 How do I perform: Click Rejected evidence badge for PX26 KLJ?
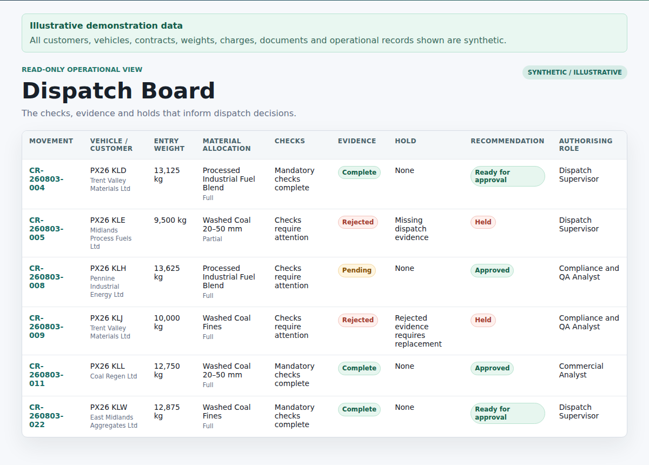point(357,320)
